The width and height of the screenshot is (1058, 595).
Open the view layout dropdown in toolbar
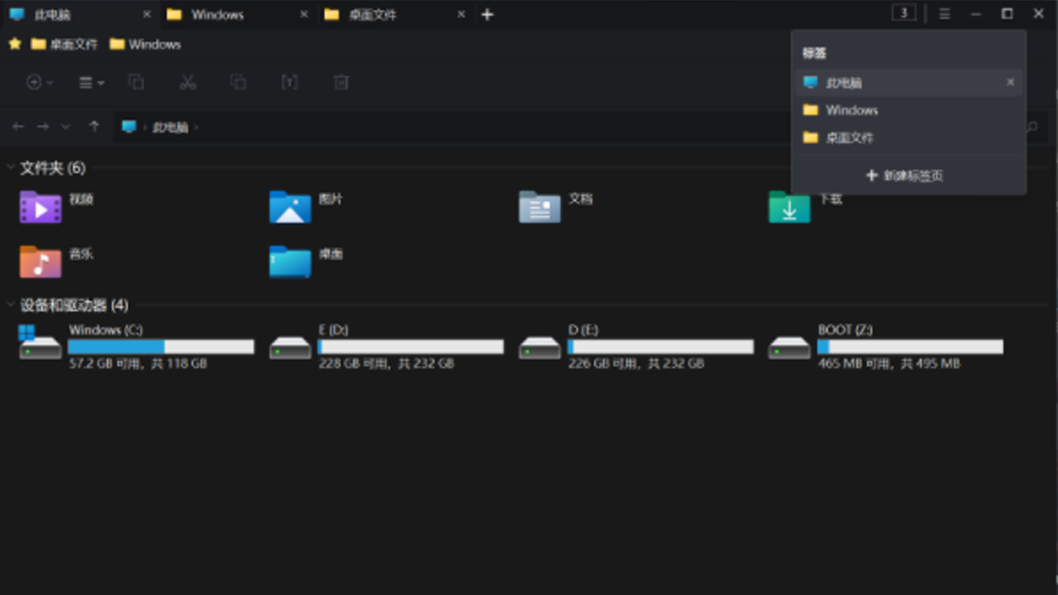coord(91,82)
